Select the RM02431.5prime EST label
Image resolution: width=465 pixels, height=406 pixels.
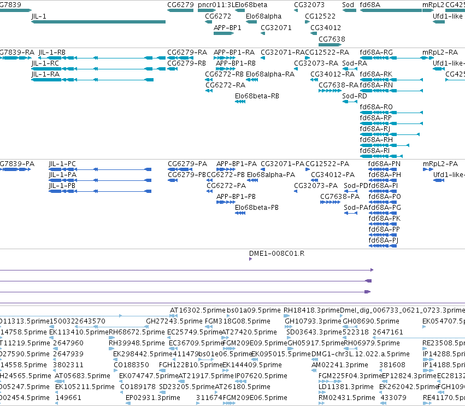[x=347, y=398]
